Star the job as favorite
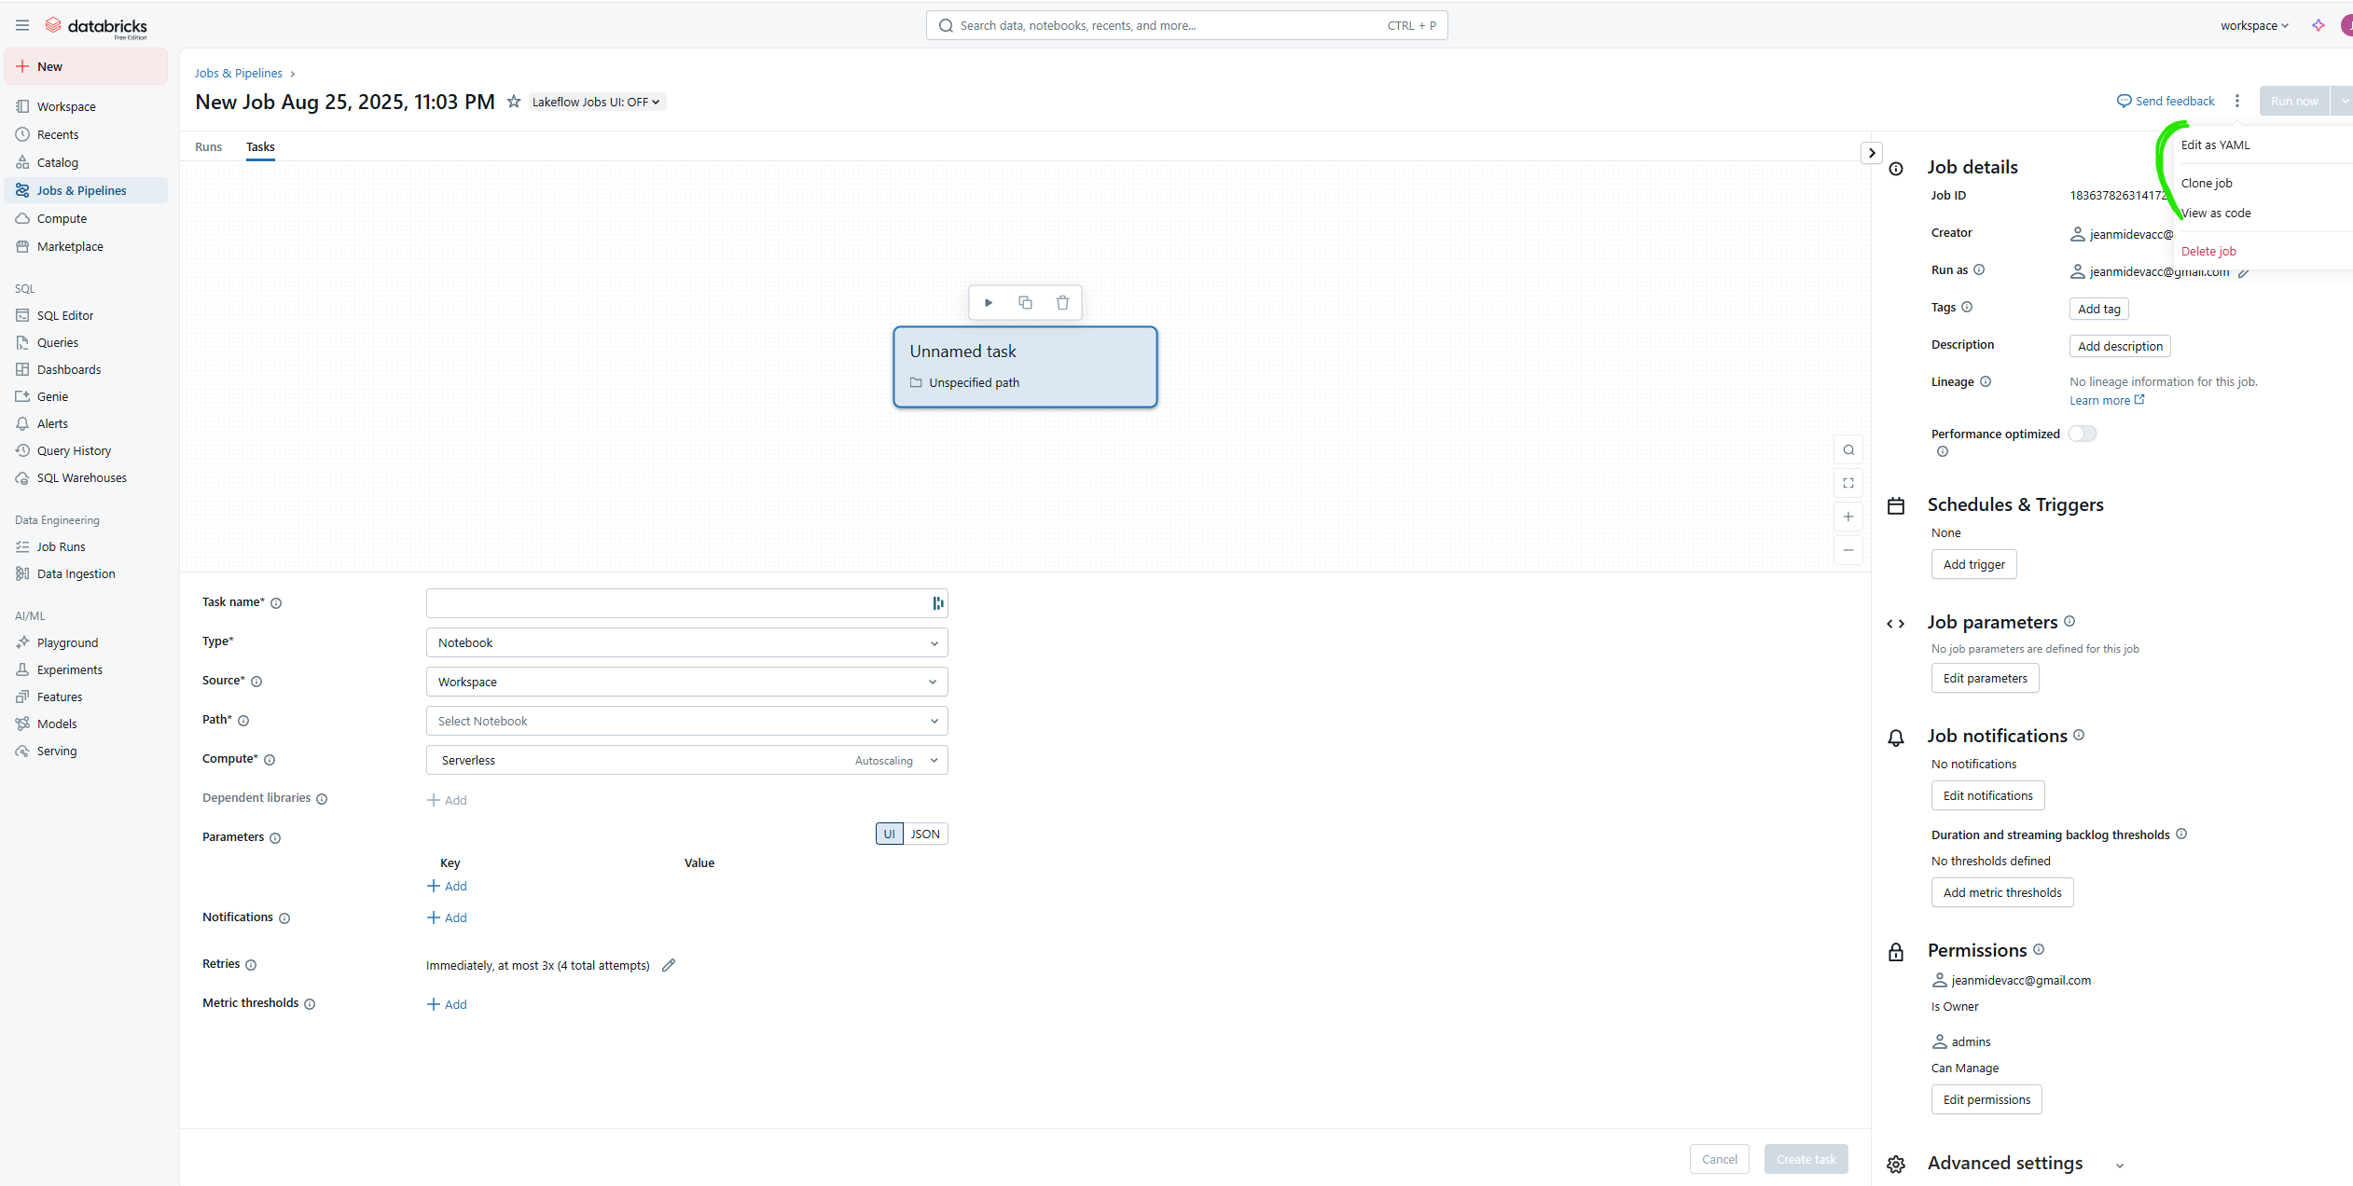This screenshot has height=1186, width=2353. click(513, 102)
